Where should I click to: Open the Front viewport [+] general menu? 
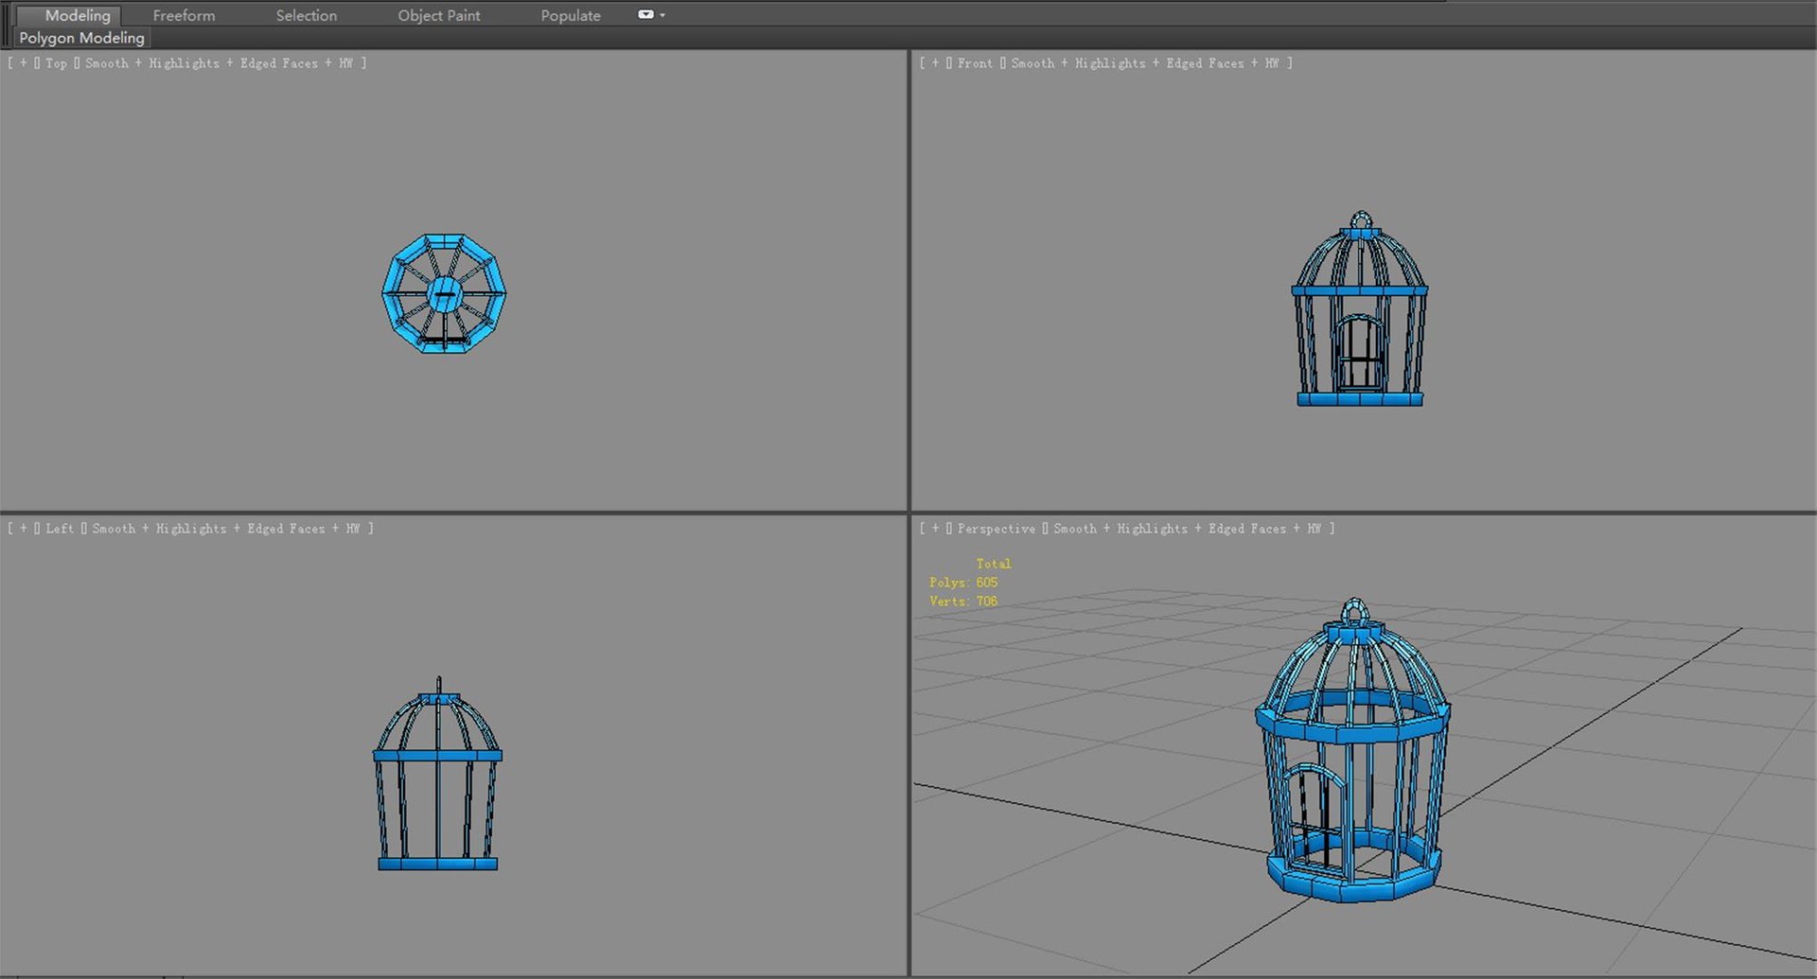[x=936, y=63]
